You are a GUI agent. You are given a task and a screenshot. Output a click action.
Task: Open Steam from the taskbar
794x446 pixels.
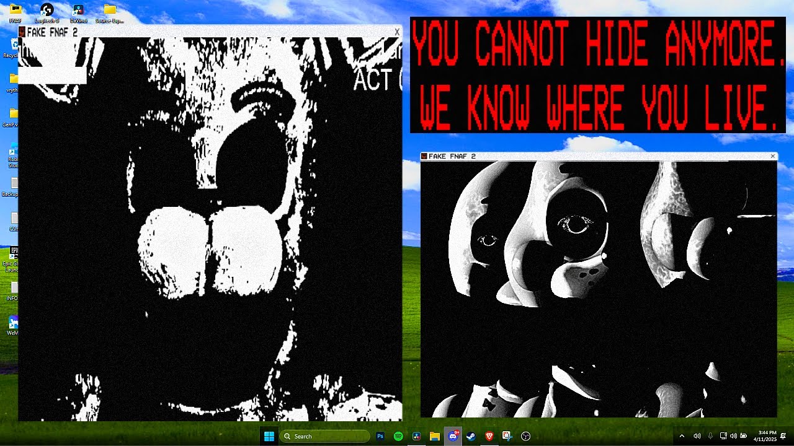click(x=471, y=436)
